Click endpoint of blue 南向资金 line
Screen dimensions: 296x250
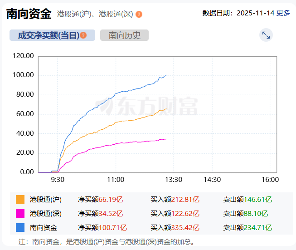pos(166,75)
